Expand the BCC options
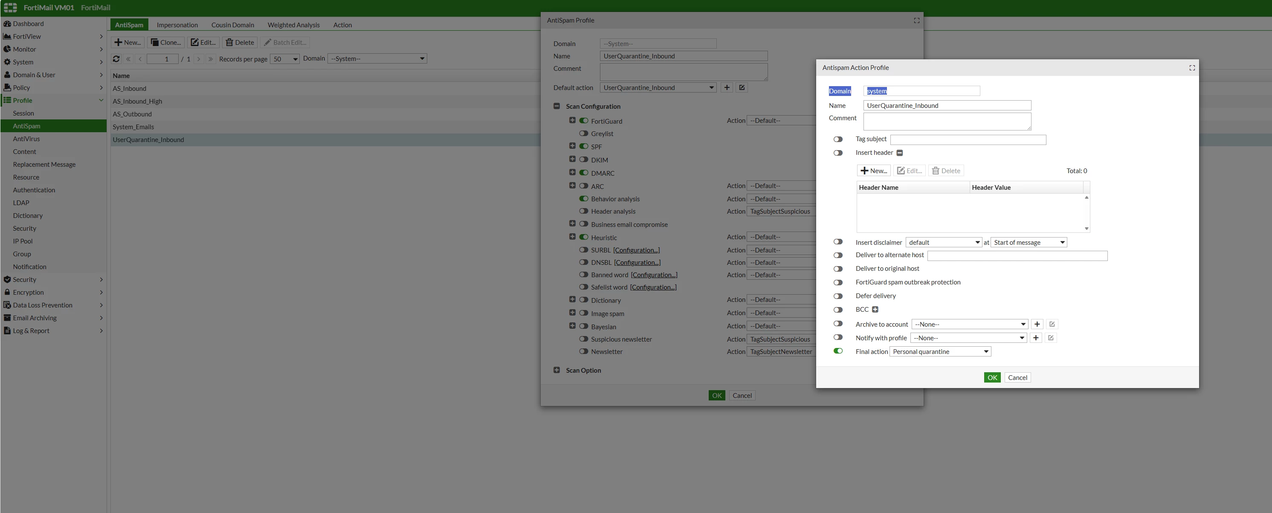The height and width of the screenshot is (513, 1272). [x=875, y=310]
